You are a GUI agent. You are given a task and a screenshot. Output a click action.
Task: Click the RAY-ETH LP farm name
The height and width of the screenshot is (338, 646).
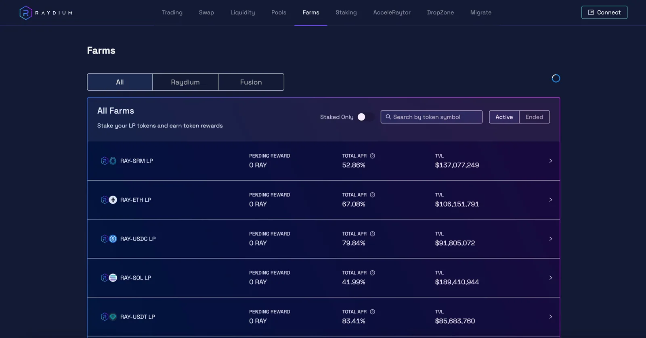136,200
